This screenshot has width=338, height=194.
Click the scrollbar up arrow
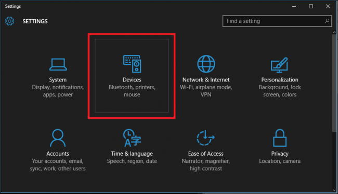334,32
